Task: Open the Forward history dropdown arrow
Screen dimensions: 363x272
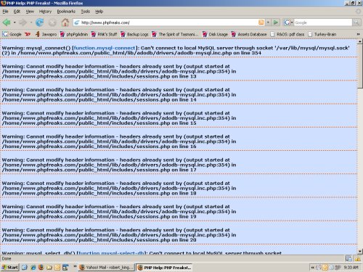Action: 31,22
